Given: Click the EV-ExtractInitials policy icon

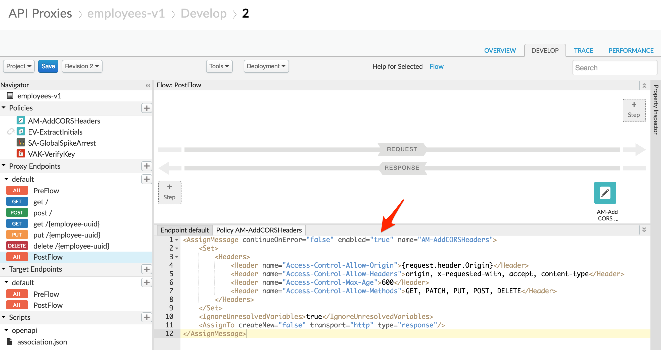Looking at the screenshot, I should coord(21,132).
